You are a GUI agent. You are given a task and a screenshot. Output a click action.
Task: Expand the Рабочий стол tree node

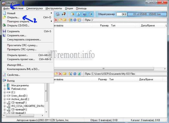point(4,89)
